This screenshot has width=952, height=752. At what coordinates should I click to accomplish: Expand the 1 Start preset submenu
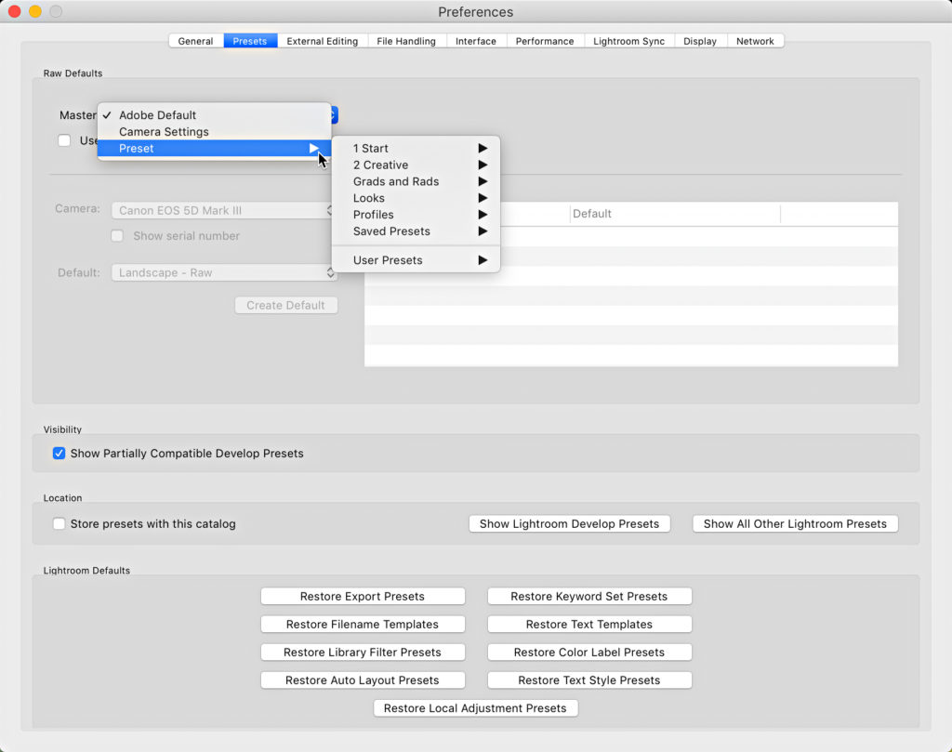click(416, 148)
